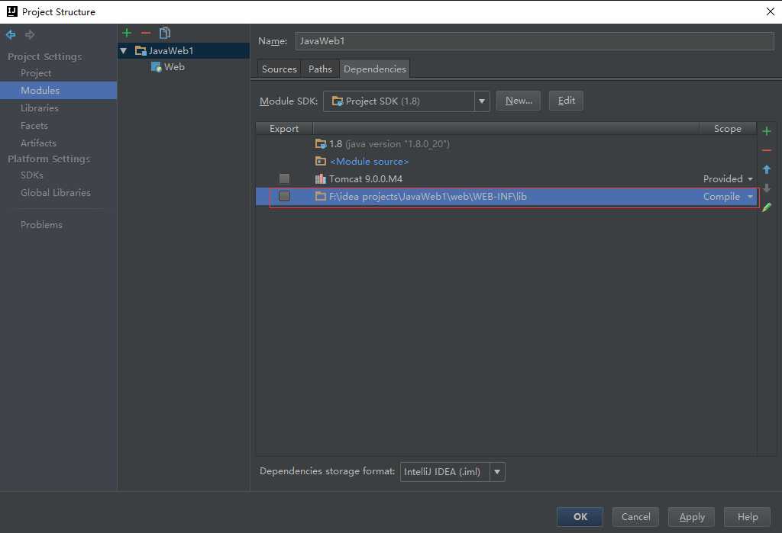Open Provided scope dropdown for Tomcat
This screenshot has width=782, height=533.
tap(750, 179)
